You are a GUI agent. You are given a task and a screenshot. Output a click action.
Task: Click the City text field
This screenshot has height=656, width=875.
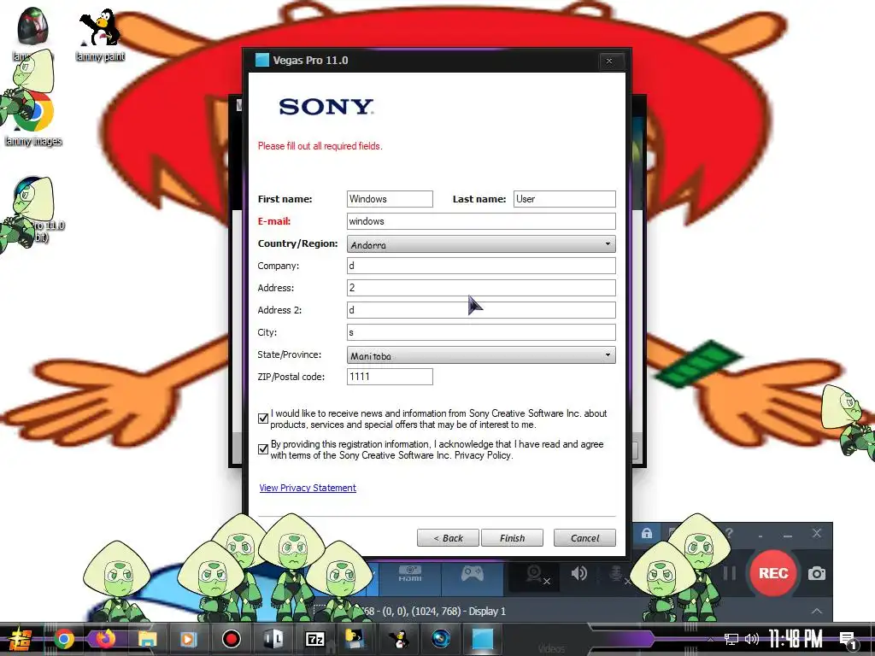point(481,332)
